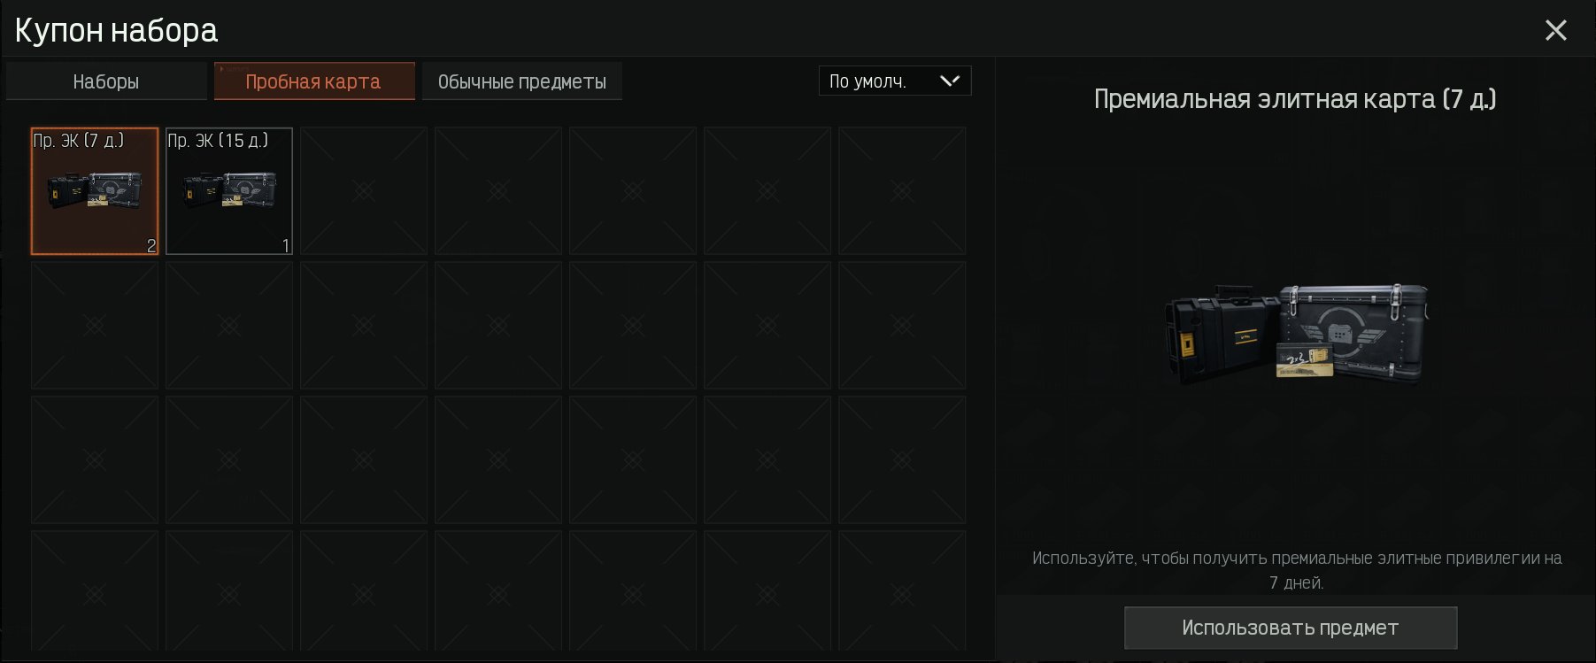Select the Пр. ЭК (15 д.) item slot
1596x663 pixels.
[x=229, y=191]
